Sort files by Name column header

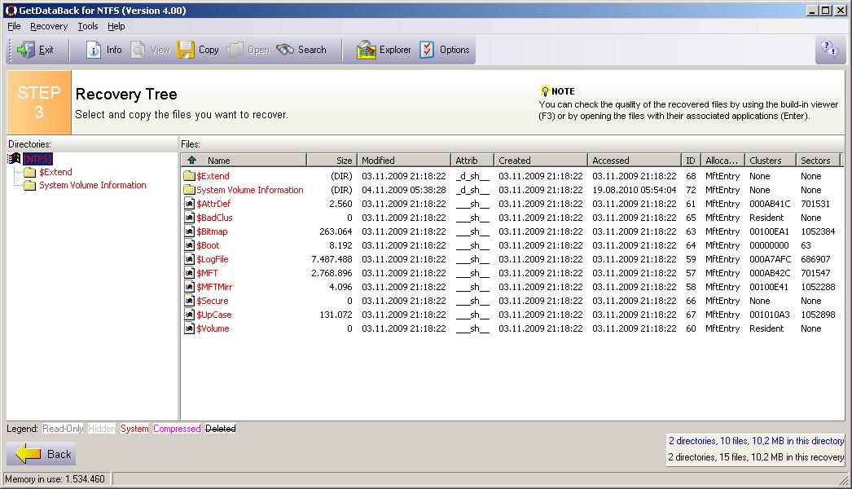(x=244, y=160)
